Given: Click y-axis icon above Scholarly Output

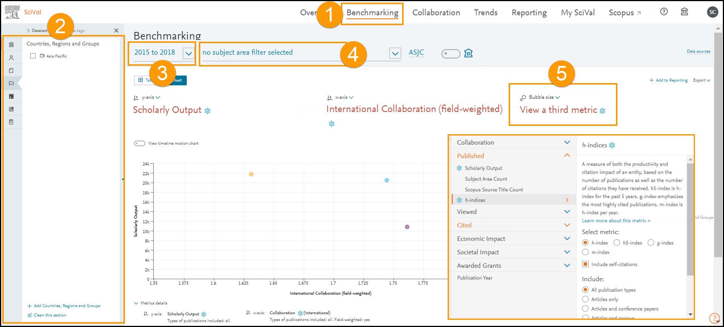Looking at the screenshot, I should (x=136, y=98).
